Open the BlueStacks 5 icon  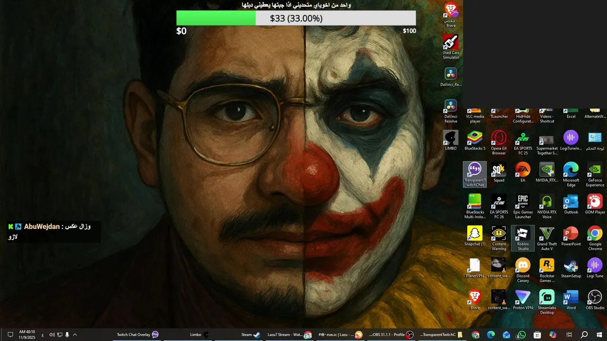(x=475, y=141)
